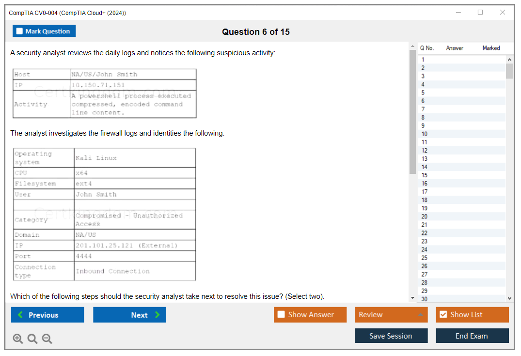Click the Marked column header
The image size is (521, 356).
click(491, 48)
